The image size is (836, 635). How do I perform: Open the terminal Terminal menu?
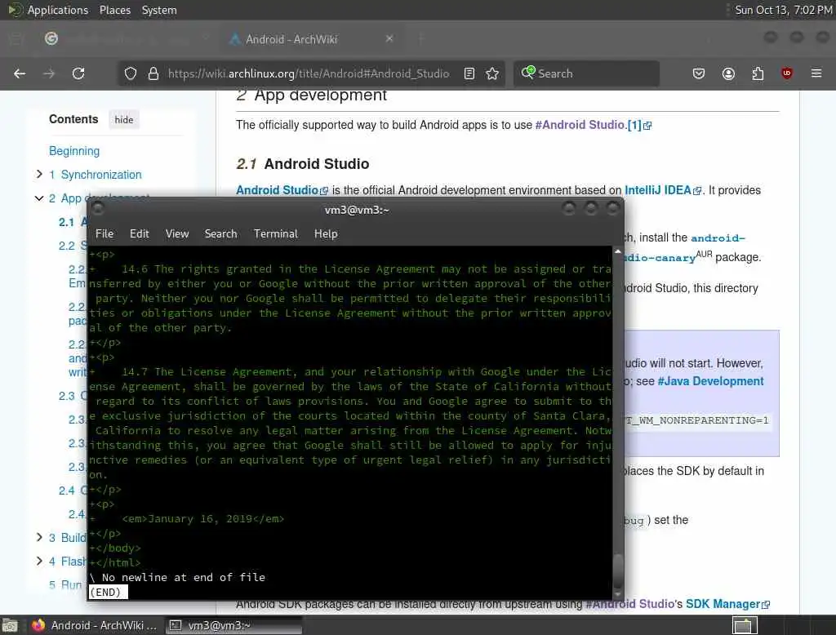pyautogui.click(x=276, y=233)
